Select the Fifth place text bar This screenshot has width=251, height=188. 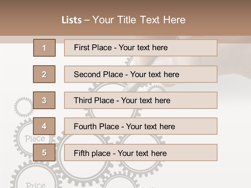click(141, 152)
